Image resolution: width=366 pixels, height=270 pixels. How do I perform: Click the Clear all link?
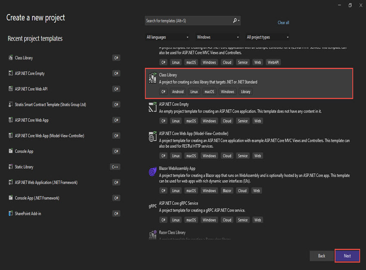pyautogui.click(x=283, y=22)
